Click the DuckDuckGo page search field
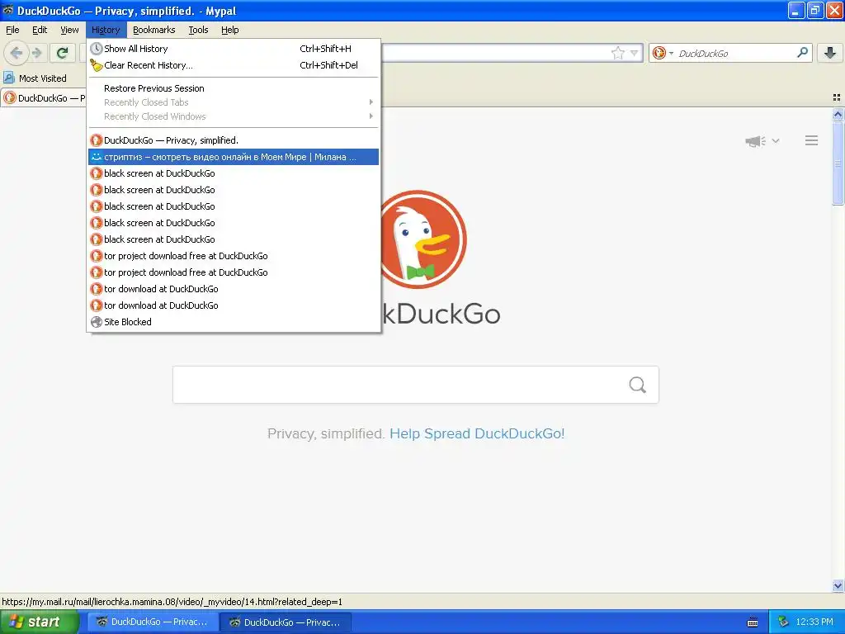 [416, 385]
